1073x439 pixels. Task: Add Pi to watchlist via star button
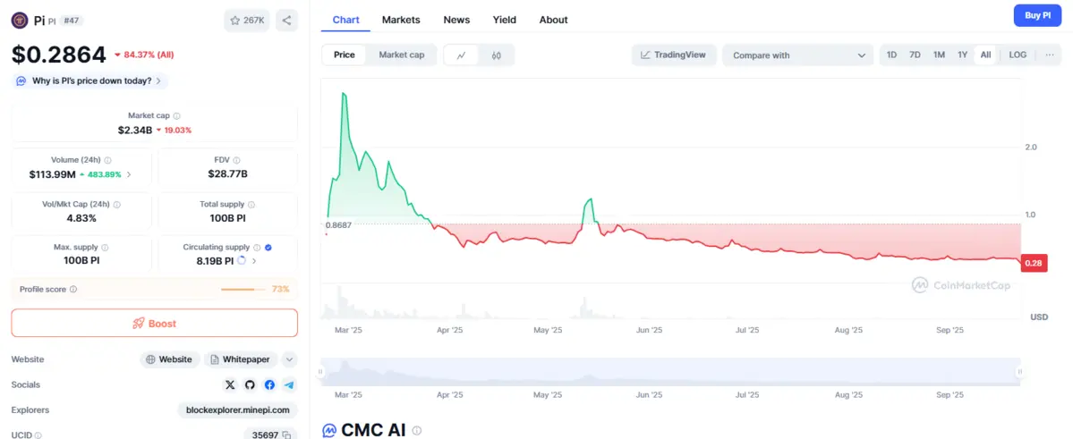coord(246,20)
